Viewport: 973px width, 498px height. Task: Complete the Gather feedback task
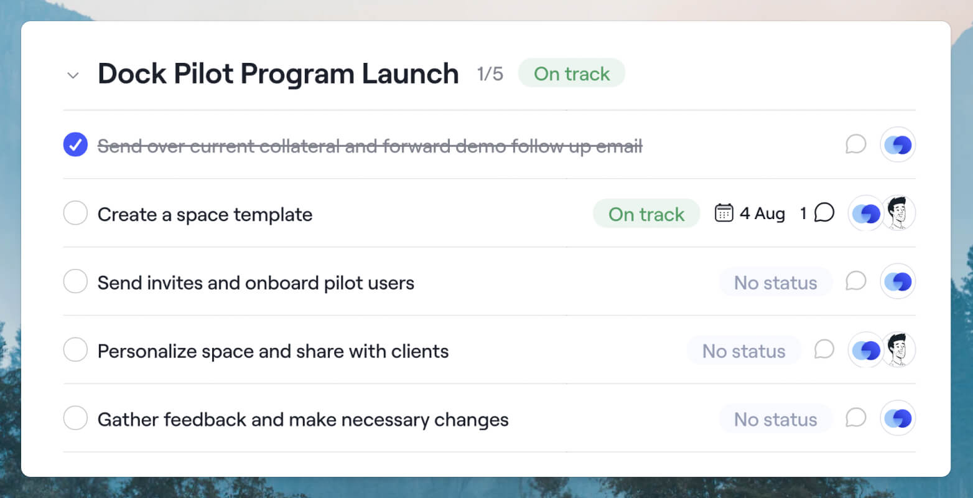click(75, 418)
